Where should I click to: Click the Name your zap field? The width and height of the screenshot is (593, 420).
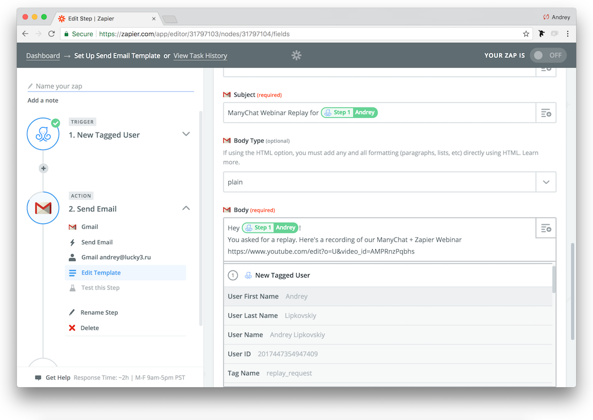[x=111, y=86]
